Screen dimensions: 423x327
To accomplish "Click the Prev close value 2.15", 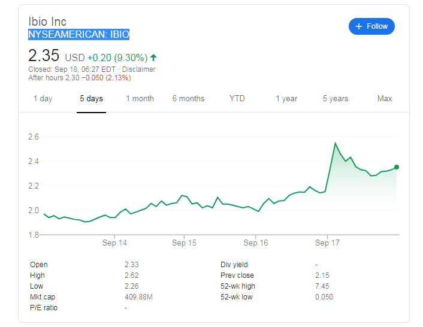I will click(322, 275).
